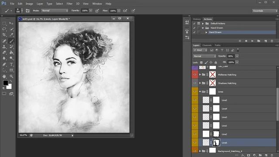Hide the Line4 layer
Image resolution: width=279 pixels, height=157 pixels.
pyautogui.click(x=195, y=109)
